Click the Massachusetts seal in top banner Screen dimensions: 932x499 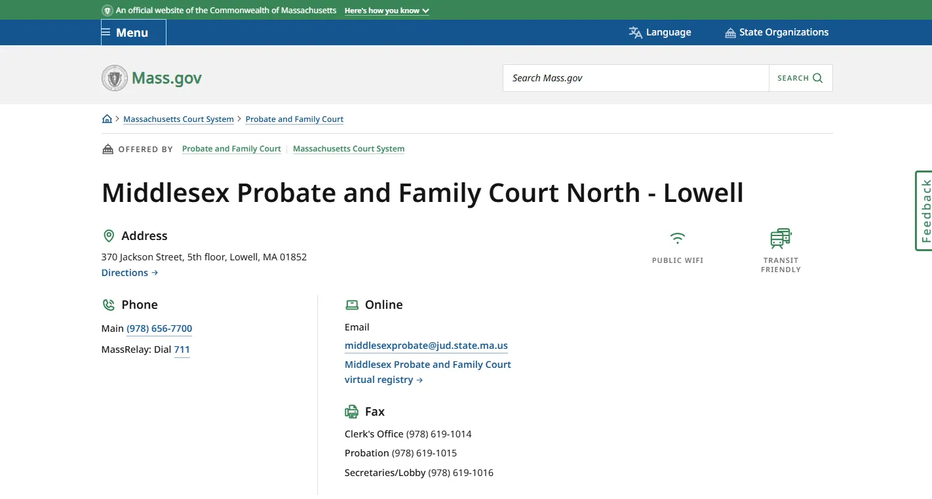tap(107, 10)
